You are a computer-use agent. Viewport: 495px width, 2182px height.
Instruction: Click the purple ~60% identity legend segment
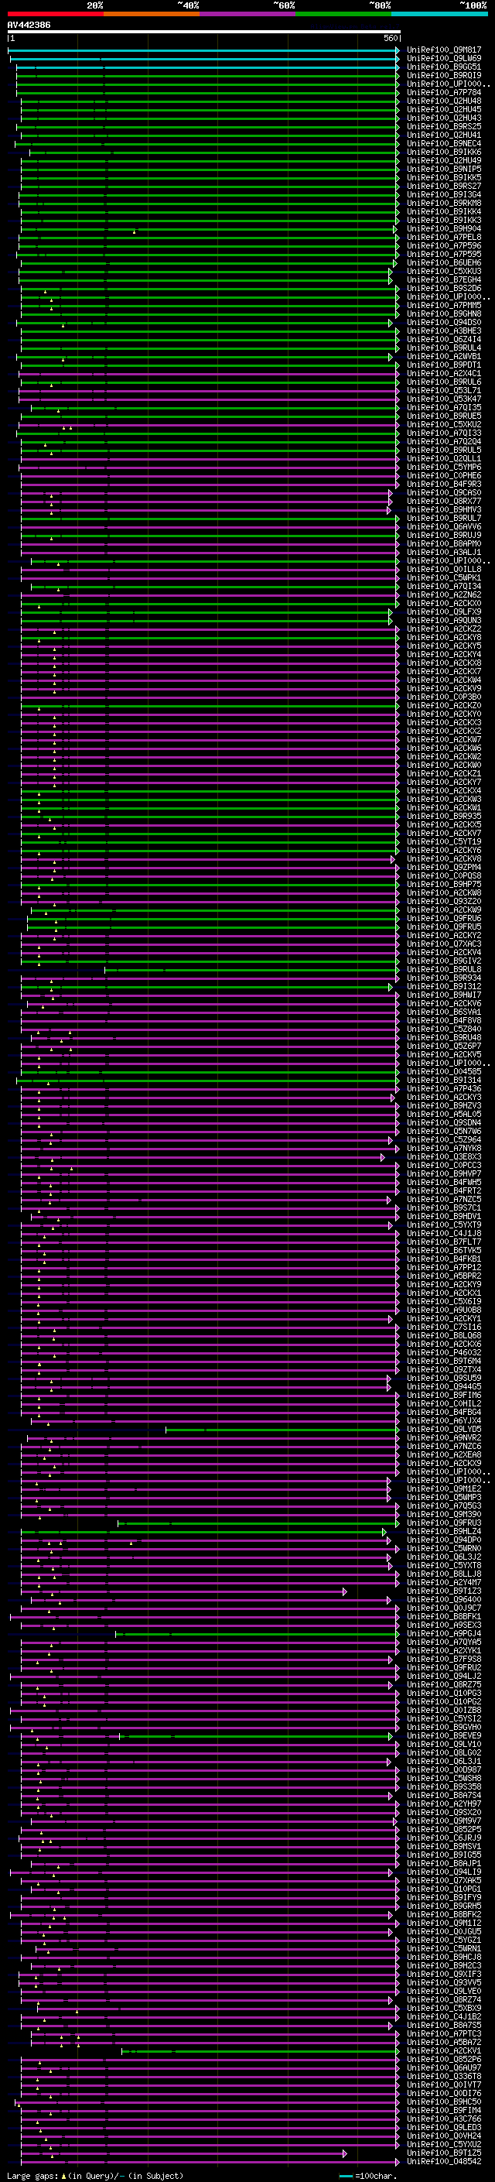point(248,14)
